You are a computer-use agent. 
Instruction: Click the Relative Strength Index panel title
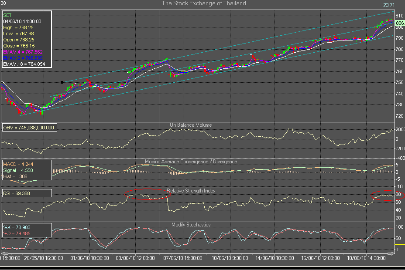click(191, 191)
